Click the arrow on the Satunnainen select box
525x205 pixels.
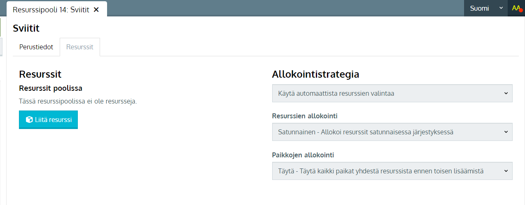[506, 132]
